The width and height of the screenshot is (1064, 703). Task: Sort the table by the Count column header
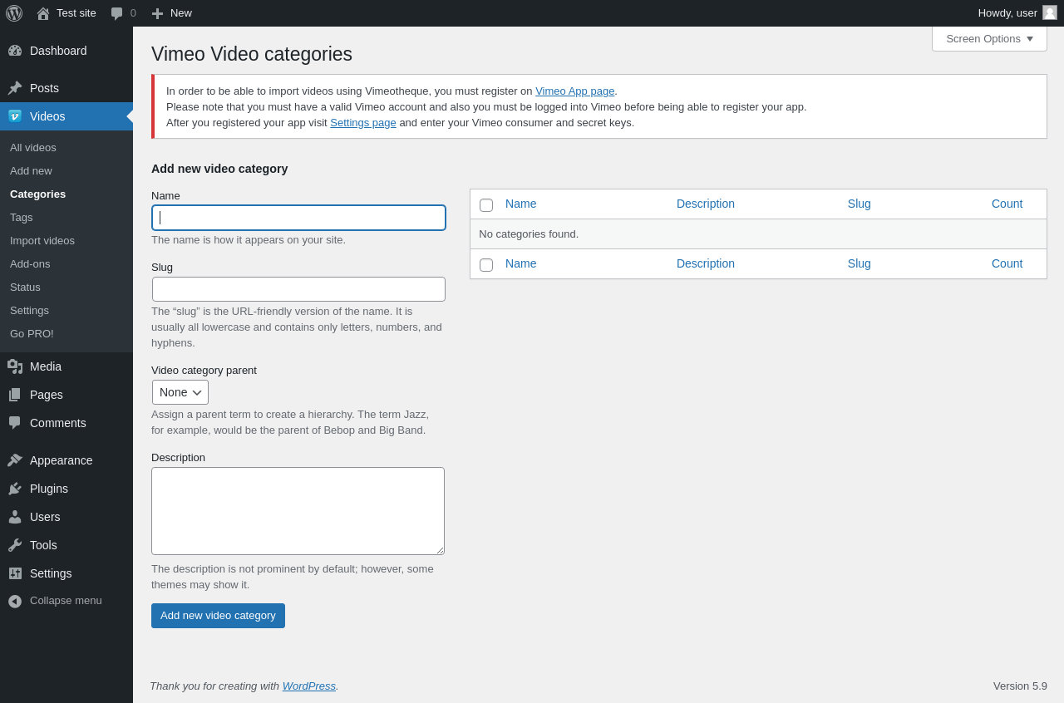pyautogui.click(x=1007, y=204)
